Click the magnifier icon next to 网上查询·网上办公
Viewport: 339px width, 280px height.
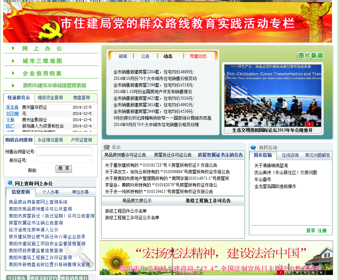10,183
